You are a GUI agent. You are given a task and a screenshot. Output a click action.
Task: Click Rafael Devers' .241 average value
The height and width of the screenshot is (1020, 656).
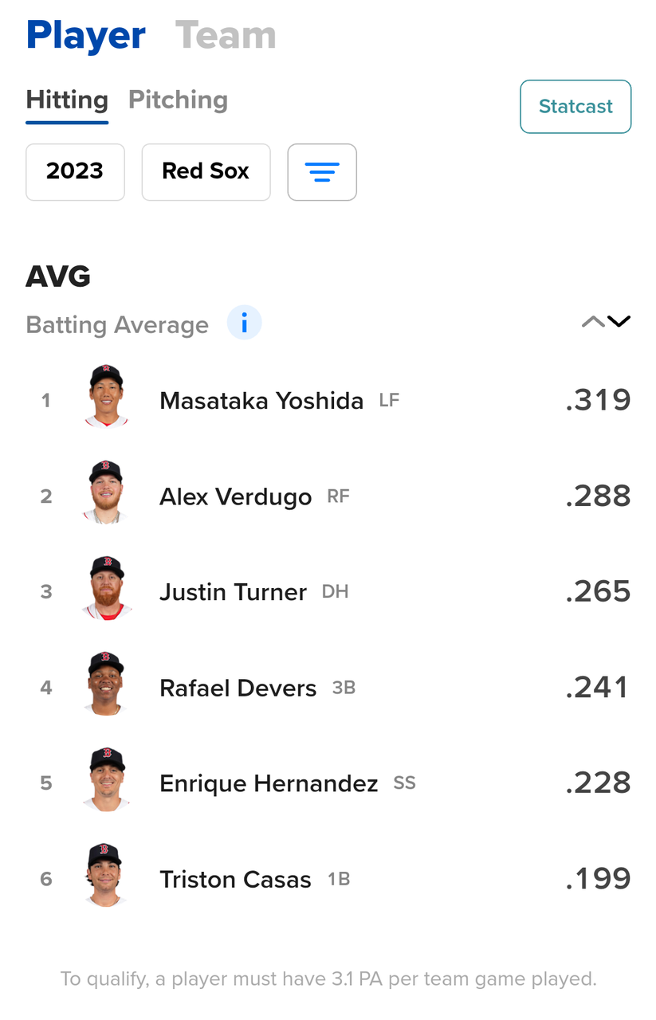tap(597, 687)
